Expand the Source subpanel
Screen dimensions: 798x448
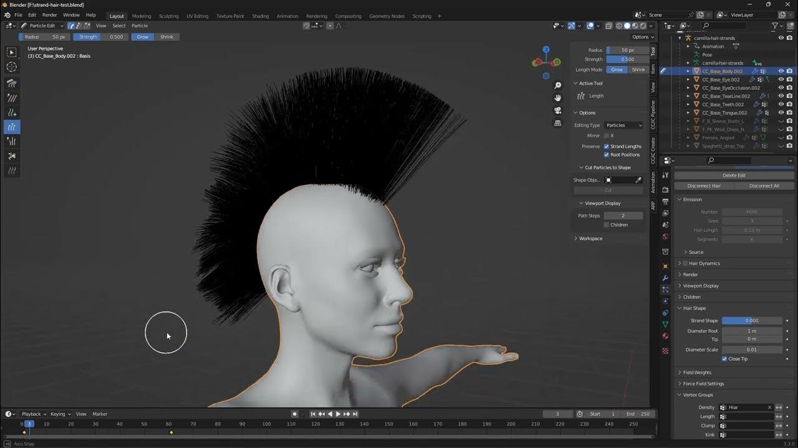pos(696,252)
